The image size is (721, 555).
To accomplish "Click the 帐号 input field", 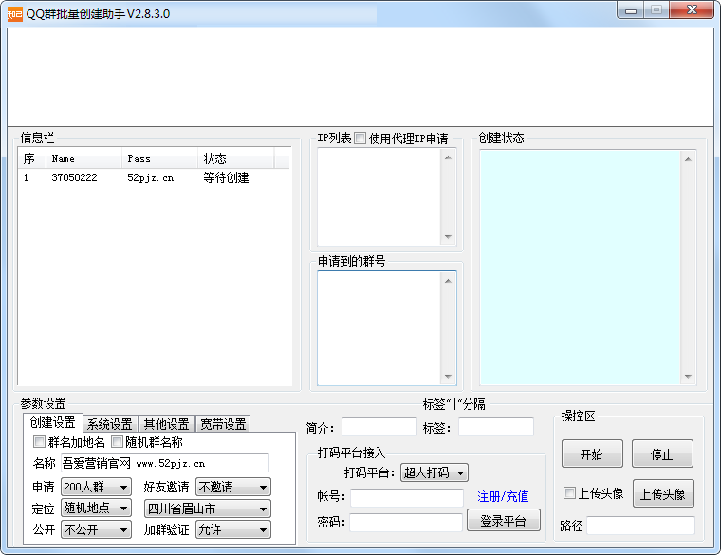I will (406, 498).
